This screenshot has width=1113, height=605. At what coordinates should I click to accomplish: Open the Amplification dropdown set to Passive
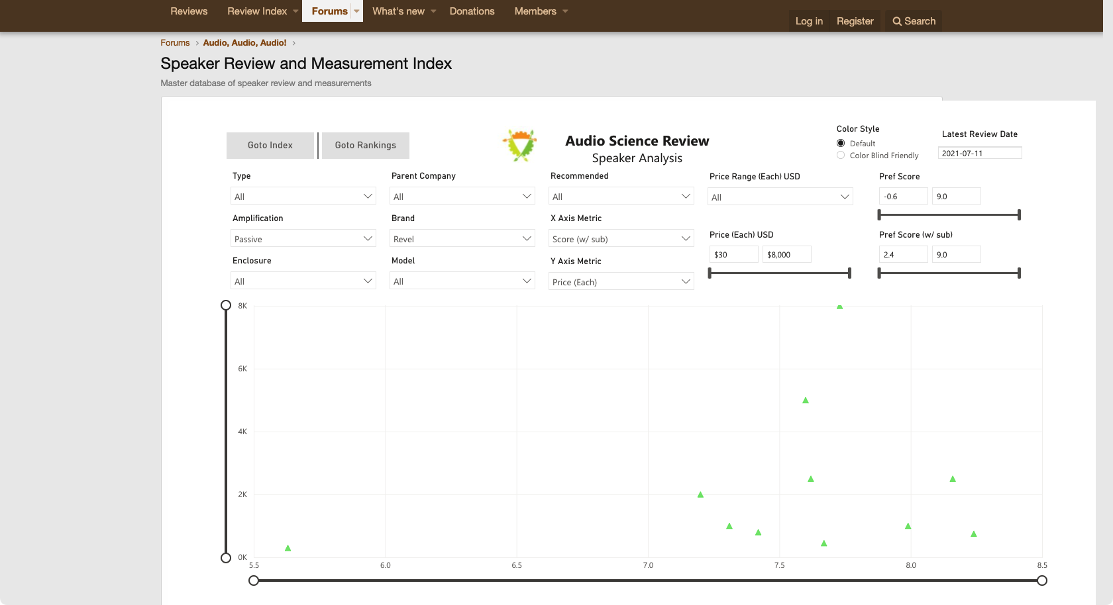(x=303, y=238)
